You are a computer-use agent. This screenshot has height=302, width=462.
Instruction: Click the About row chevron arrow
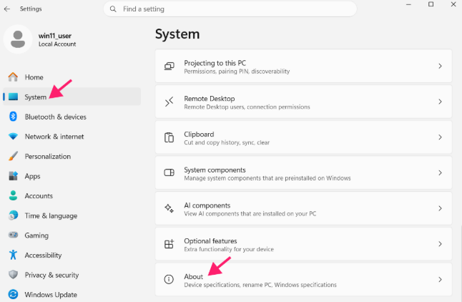tap(440, 280)
